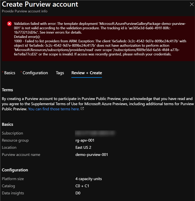
Task: Open the 'You can find those terms here' link
Action: pyautogui.click(x=54, y=109)
